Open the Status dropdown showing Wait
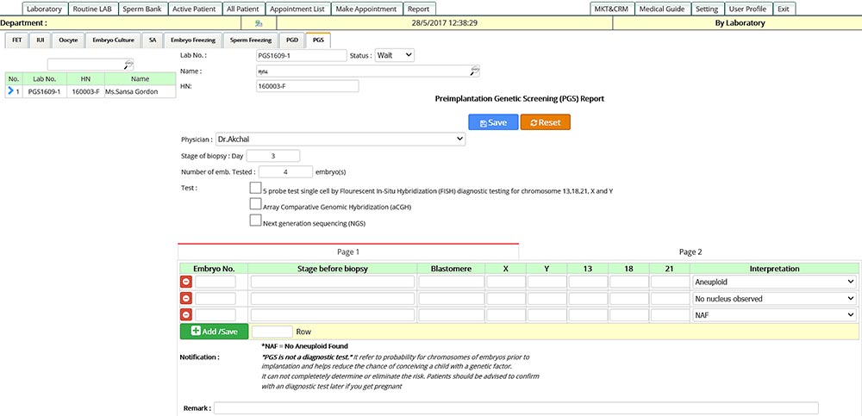 coord(395,55)
